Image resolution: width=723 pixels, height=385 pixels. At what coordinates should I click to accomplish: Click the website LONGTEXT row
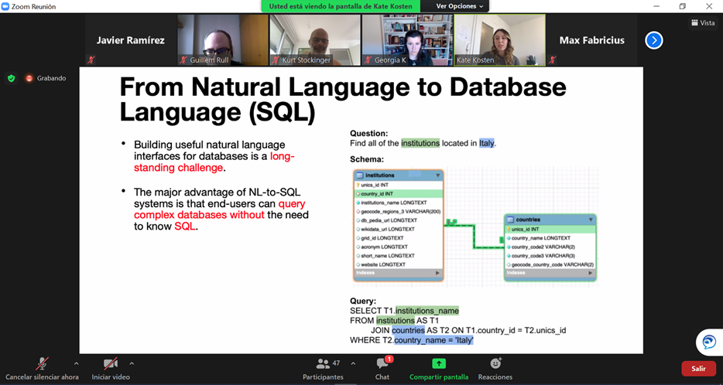click(x=399, y=264)
